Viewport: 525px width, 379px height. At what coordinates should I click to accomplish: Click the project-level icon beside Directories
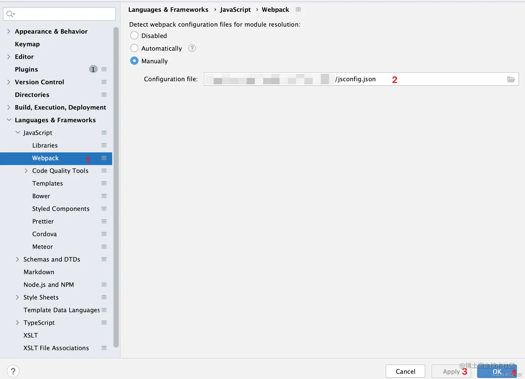click(x=104, y=95)
